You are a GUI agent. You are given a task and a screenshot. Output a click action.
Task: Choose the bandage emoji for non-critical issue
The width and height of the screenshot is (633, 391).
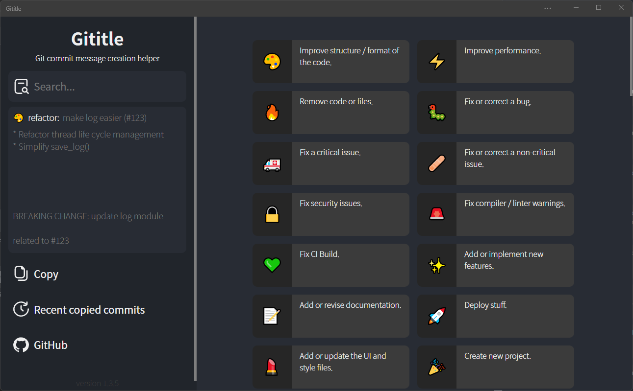[437, 163]
